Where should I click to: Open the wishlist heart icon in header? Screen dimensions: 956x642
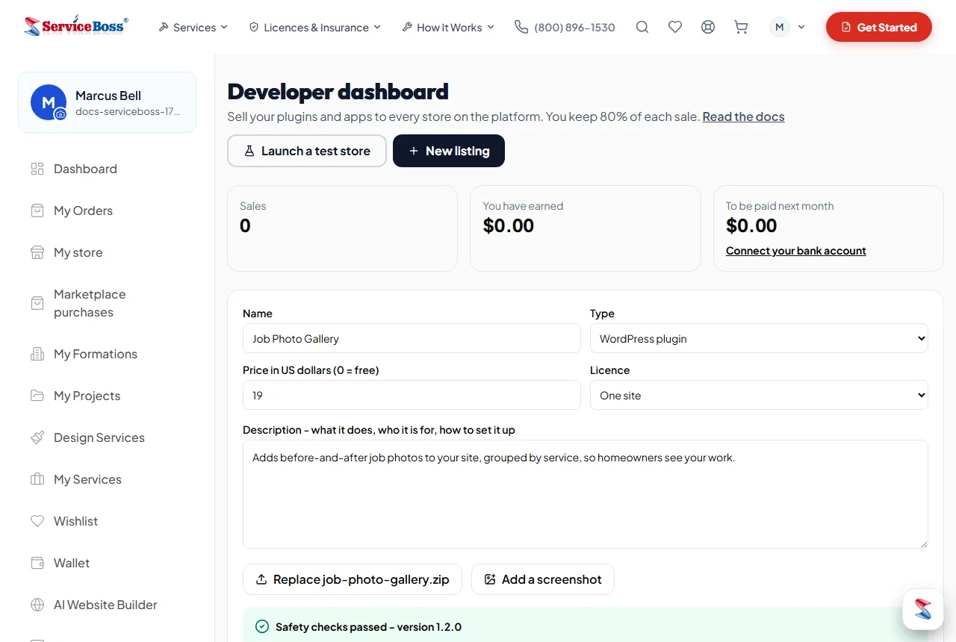(675, 27)
